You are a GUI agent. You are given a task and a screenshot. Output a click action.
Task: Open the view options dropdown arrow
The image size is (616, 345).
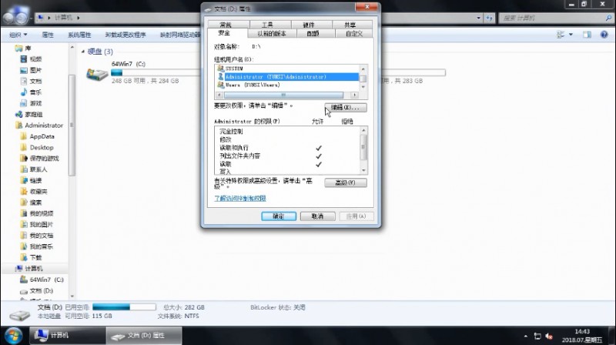click(x=571, y=35)
